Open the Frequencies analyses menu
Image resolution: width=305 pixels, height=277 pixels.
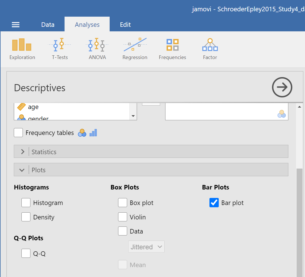[x=172, y=49]
